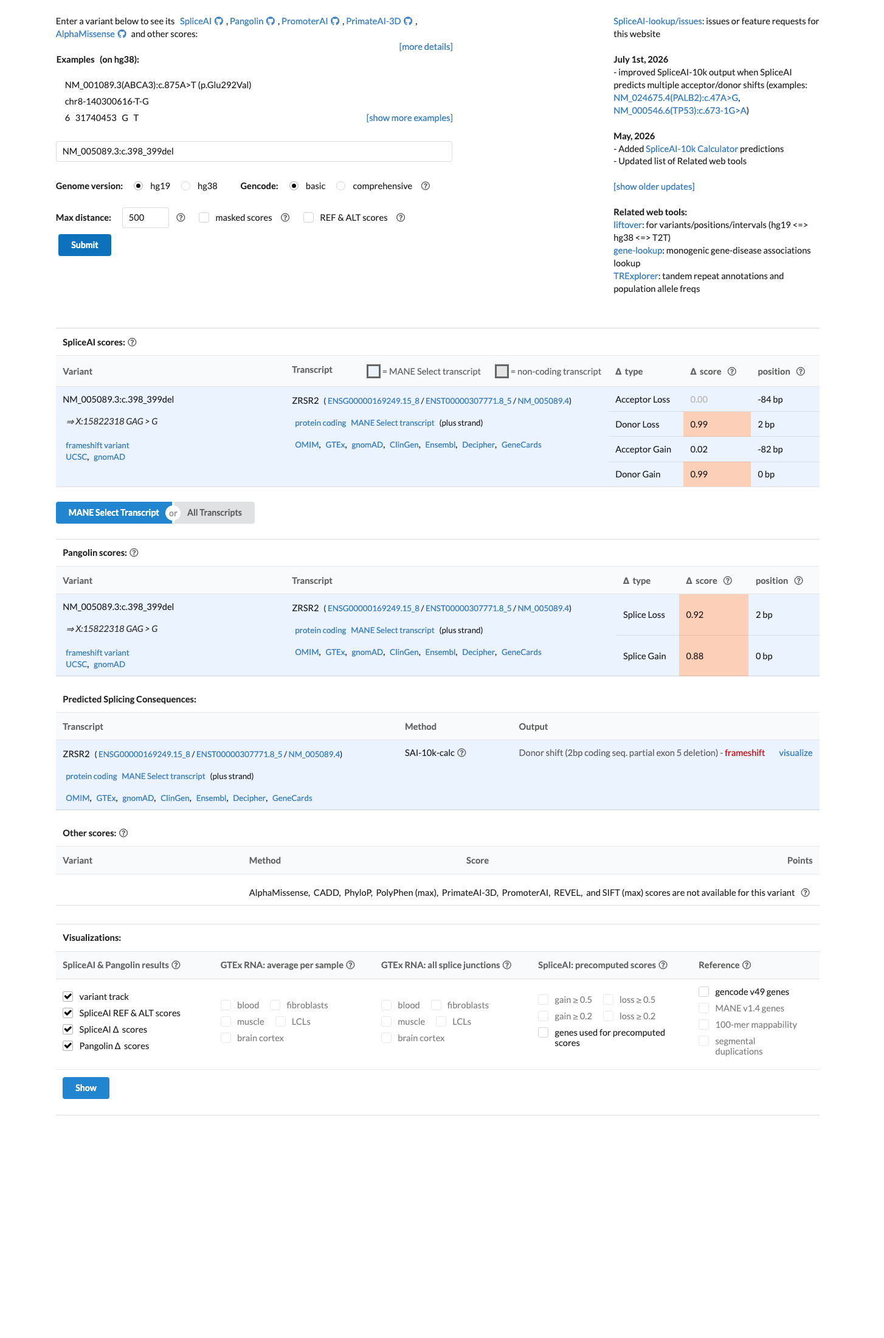Click help icon beside Other scores heading
The height and width of the screenshot is (1338, 884).
click(123, 833)
